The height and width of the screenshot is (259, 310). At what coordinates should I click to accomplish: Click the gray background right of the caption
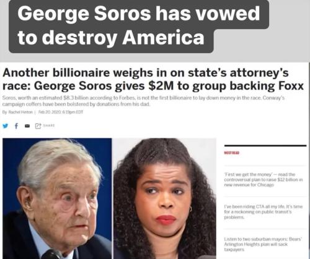pos(290,31)
